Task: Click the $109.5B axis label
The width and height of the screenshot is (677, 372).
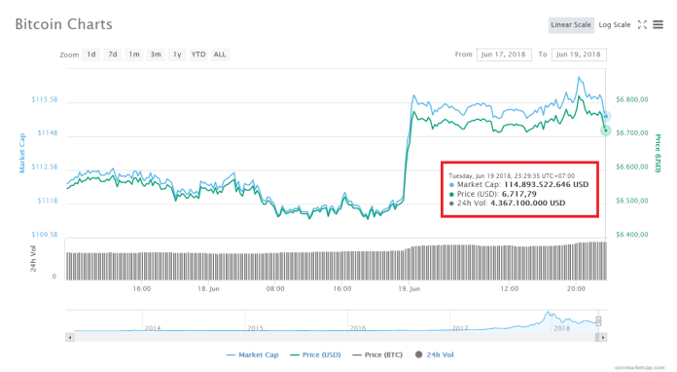Action: 45,235
